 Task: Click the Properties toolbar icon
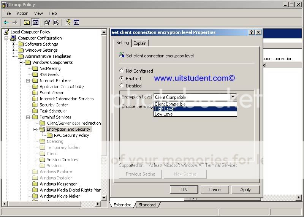point(47,22)
